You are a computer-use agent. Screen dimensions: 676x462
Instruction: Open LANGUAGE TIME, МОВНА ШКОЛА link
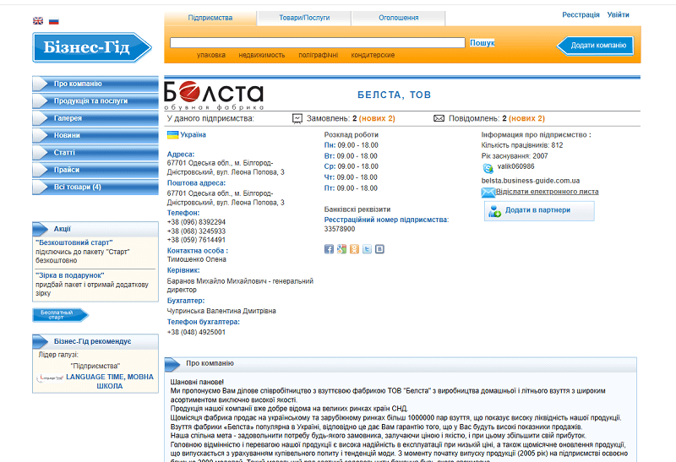pos(110,382)
